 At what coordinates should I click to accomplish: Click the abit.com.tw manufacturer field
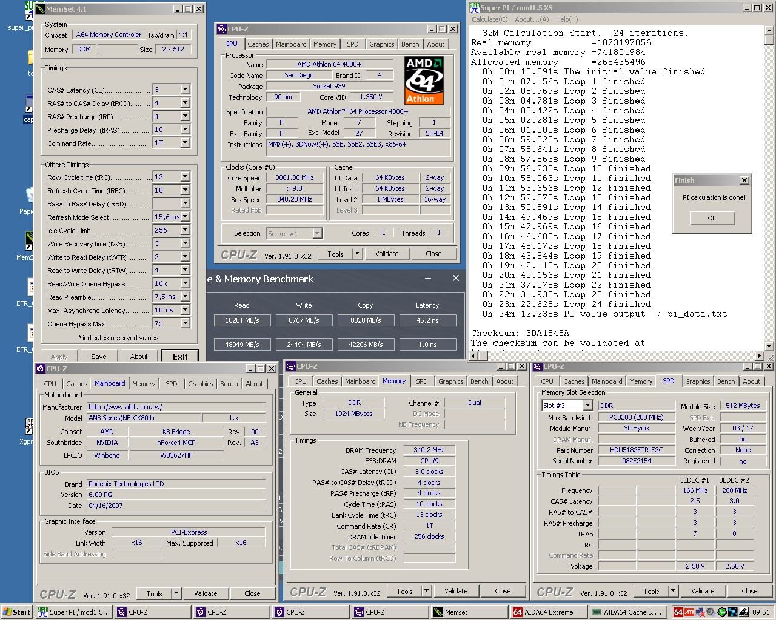click(176, 407)
